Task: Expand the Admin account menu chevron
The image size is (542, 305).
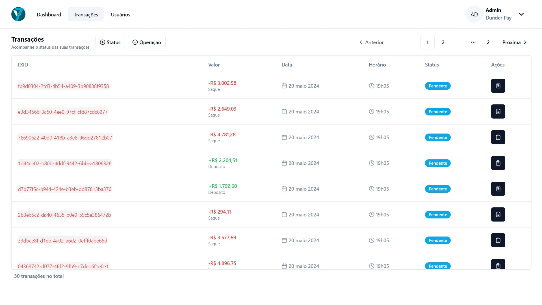Action: [x=521, y=14]
